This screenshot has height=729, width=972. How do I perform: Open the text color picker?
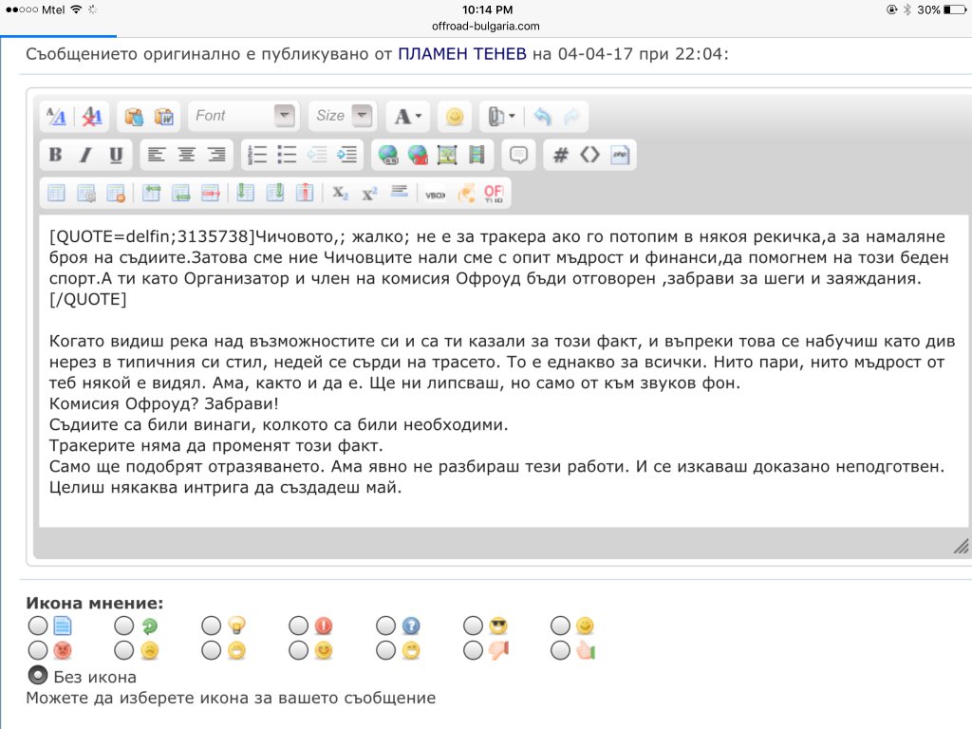(410, 116)
